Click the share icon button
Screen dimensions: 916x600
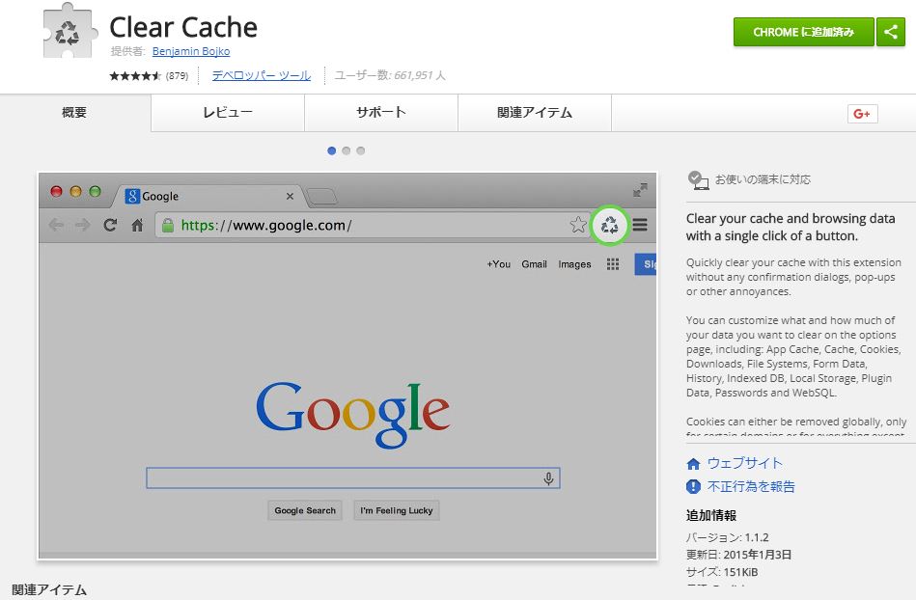tap(891, 32)
